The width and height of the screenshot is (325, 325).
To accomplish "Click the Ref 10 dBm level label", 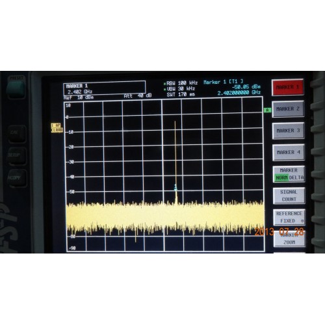I will pyautogui.click(x=79, y=97).
